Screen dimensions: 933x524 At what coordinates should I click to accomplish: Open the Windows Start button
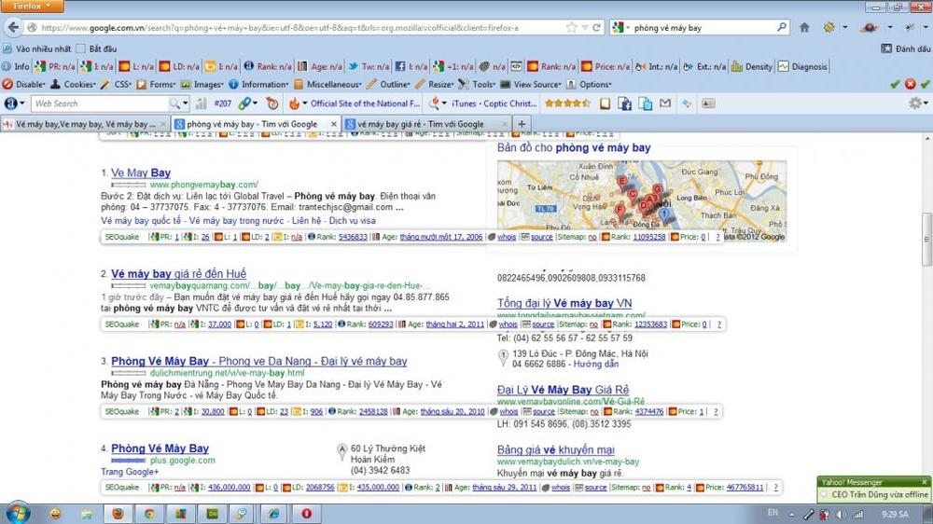click(17, 513)
